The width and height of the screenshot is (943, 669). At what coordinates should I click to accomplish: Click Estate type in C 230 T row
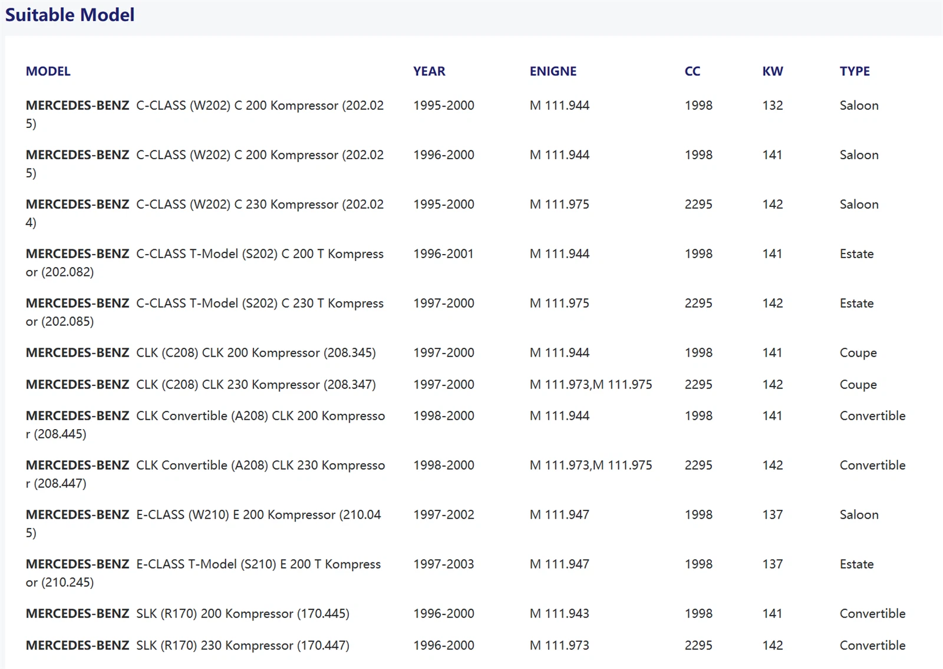coord(856,304)
